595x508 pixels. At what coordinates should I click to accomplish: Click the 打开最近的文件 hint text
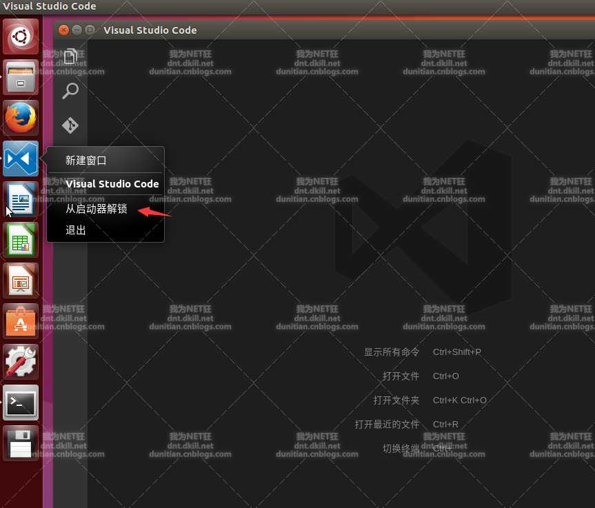click(387, 424)
